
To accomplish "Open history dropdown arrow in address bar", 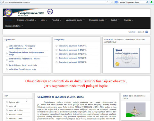I will (110, 2).
